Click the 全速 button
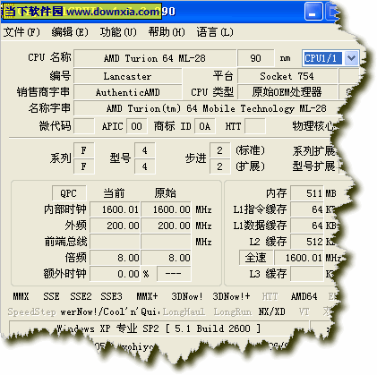The height and width of the screenshot is (375, 377). [x=256, y=258]
